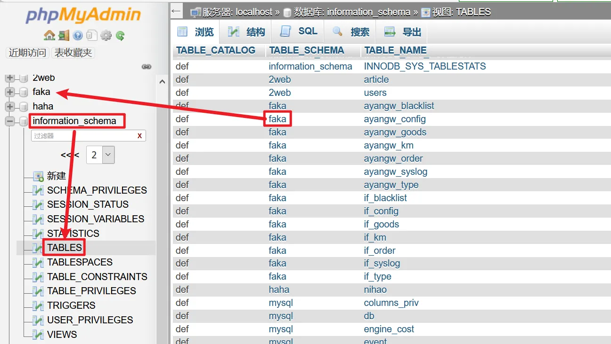Expand the haha database node
The image size is (611, 344).
tap(10, 107)
